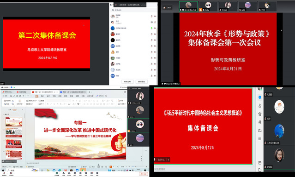The image size is (295, 177).
Task: Open the contacts person icon in the sidebar
Action: 260,106
